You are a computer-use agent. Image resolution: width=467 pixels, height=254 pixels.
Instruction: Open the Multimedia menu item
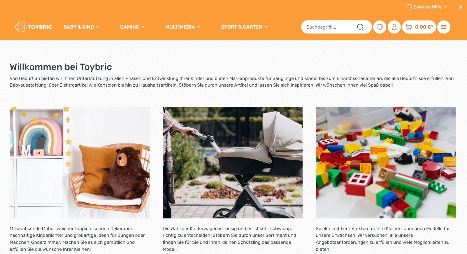click(180, 27)
